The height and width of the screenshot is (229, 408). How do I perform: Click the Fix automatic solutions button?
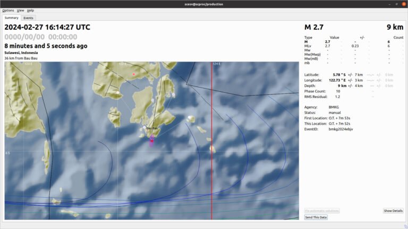[322, 211]
